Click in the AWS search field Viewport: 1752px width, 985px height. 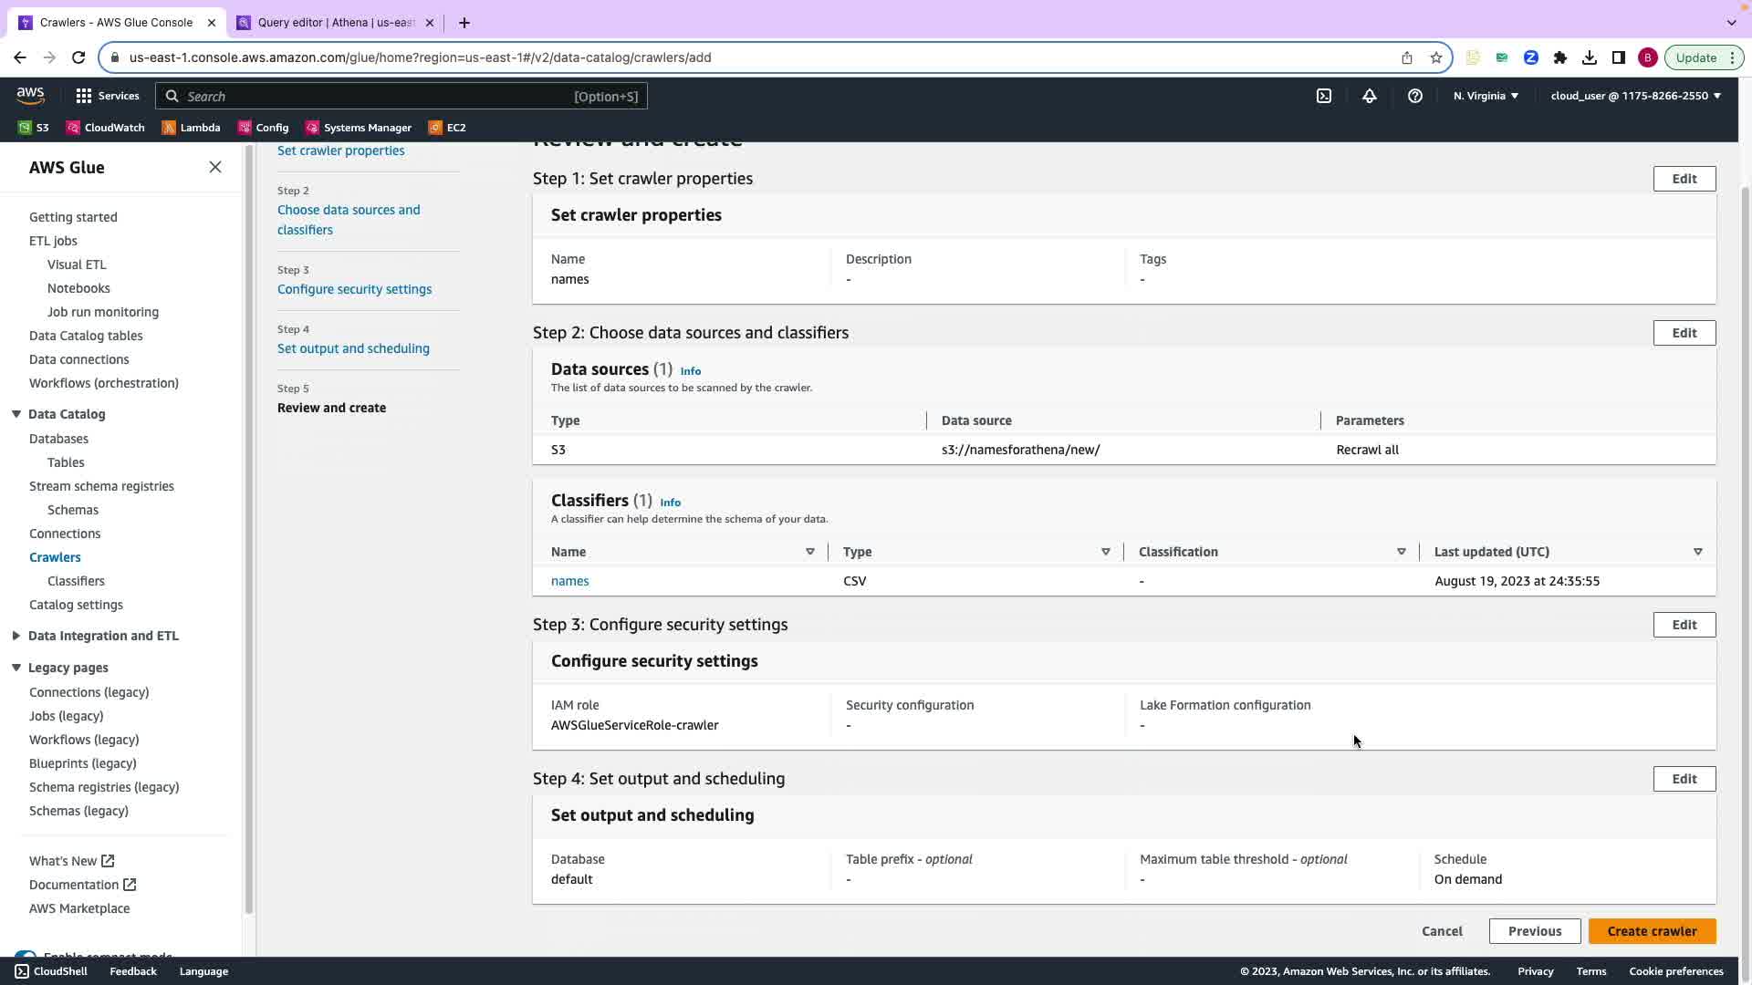tap(383, 96)
